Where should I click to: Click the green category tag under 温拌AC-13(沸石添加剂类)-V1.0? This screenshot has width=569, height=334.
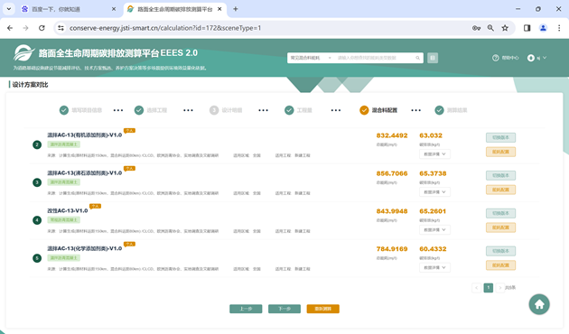click(x=63, y=182)
